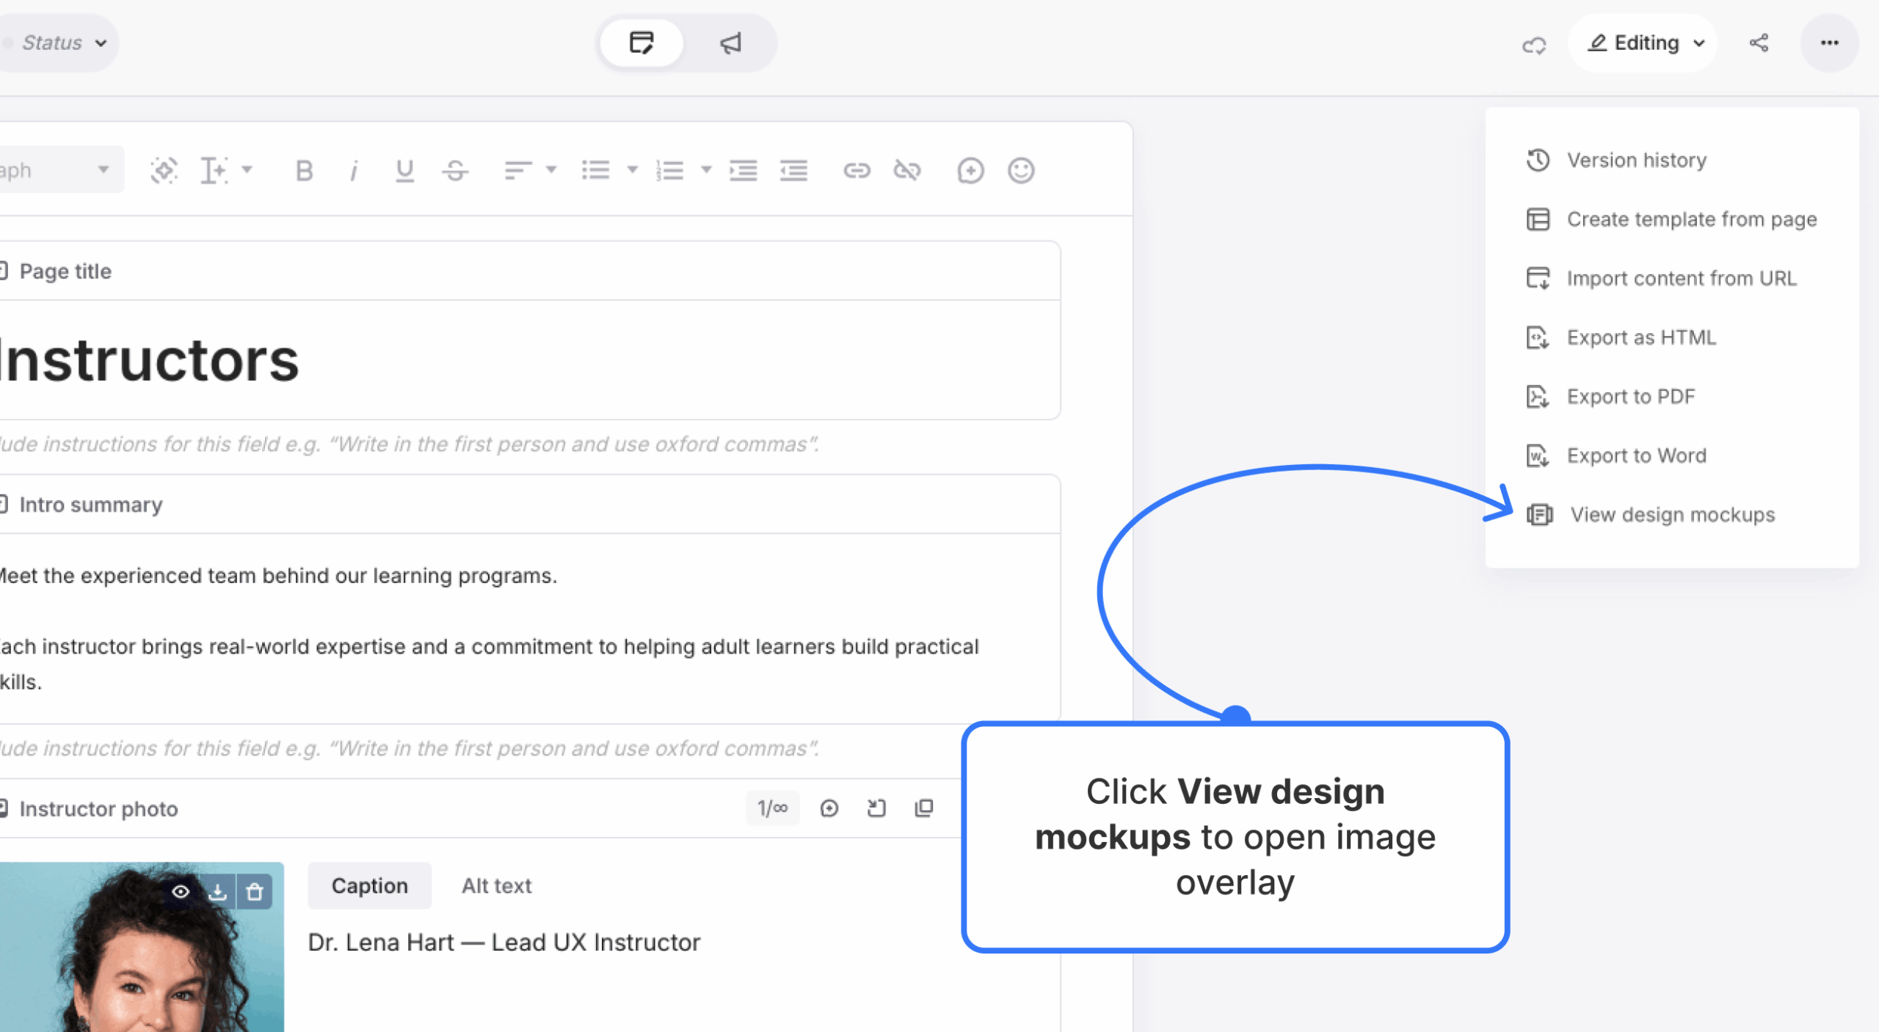Switch to the announcement/feedback toggle view
The height and width of the screenshot is (1032, 1879).
pos(730,43)
